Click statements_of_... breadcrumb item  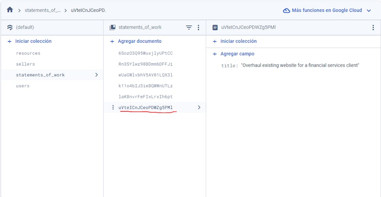click(x=43, y=10)
